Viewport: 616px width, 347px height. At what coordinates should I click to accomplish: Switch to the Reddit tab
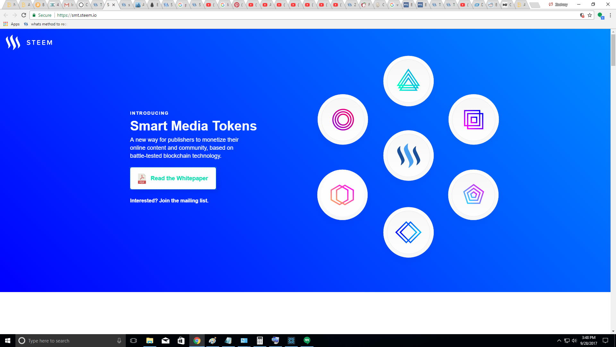click(492, 5)
